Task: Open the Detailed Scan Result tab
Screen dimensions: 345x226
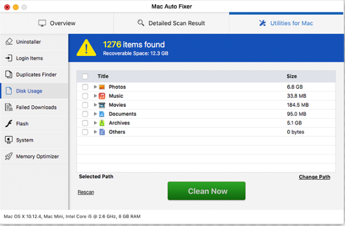Action: tap(171, 23)
